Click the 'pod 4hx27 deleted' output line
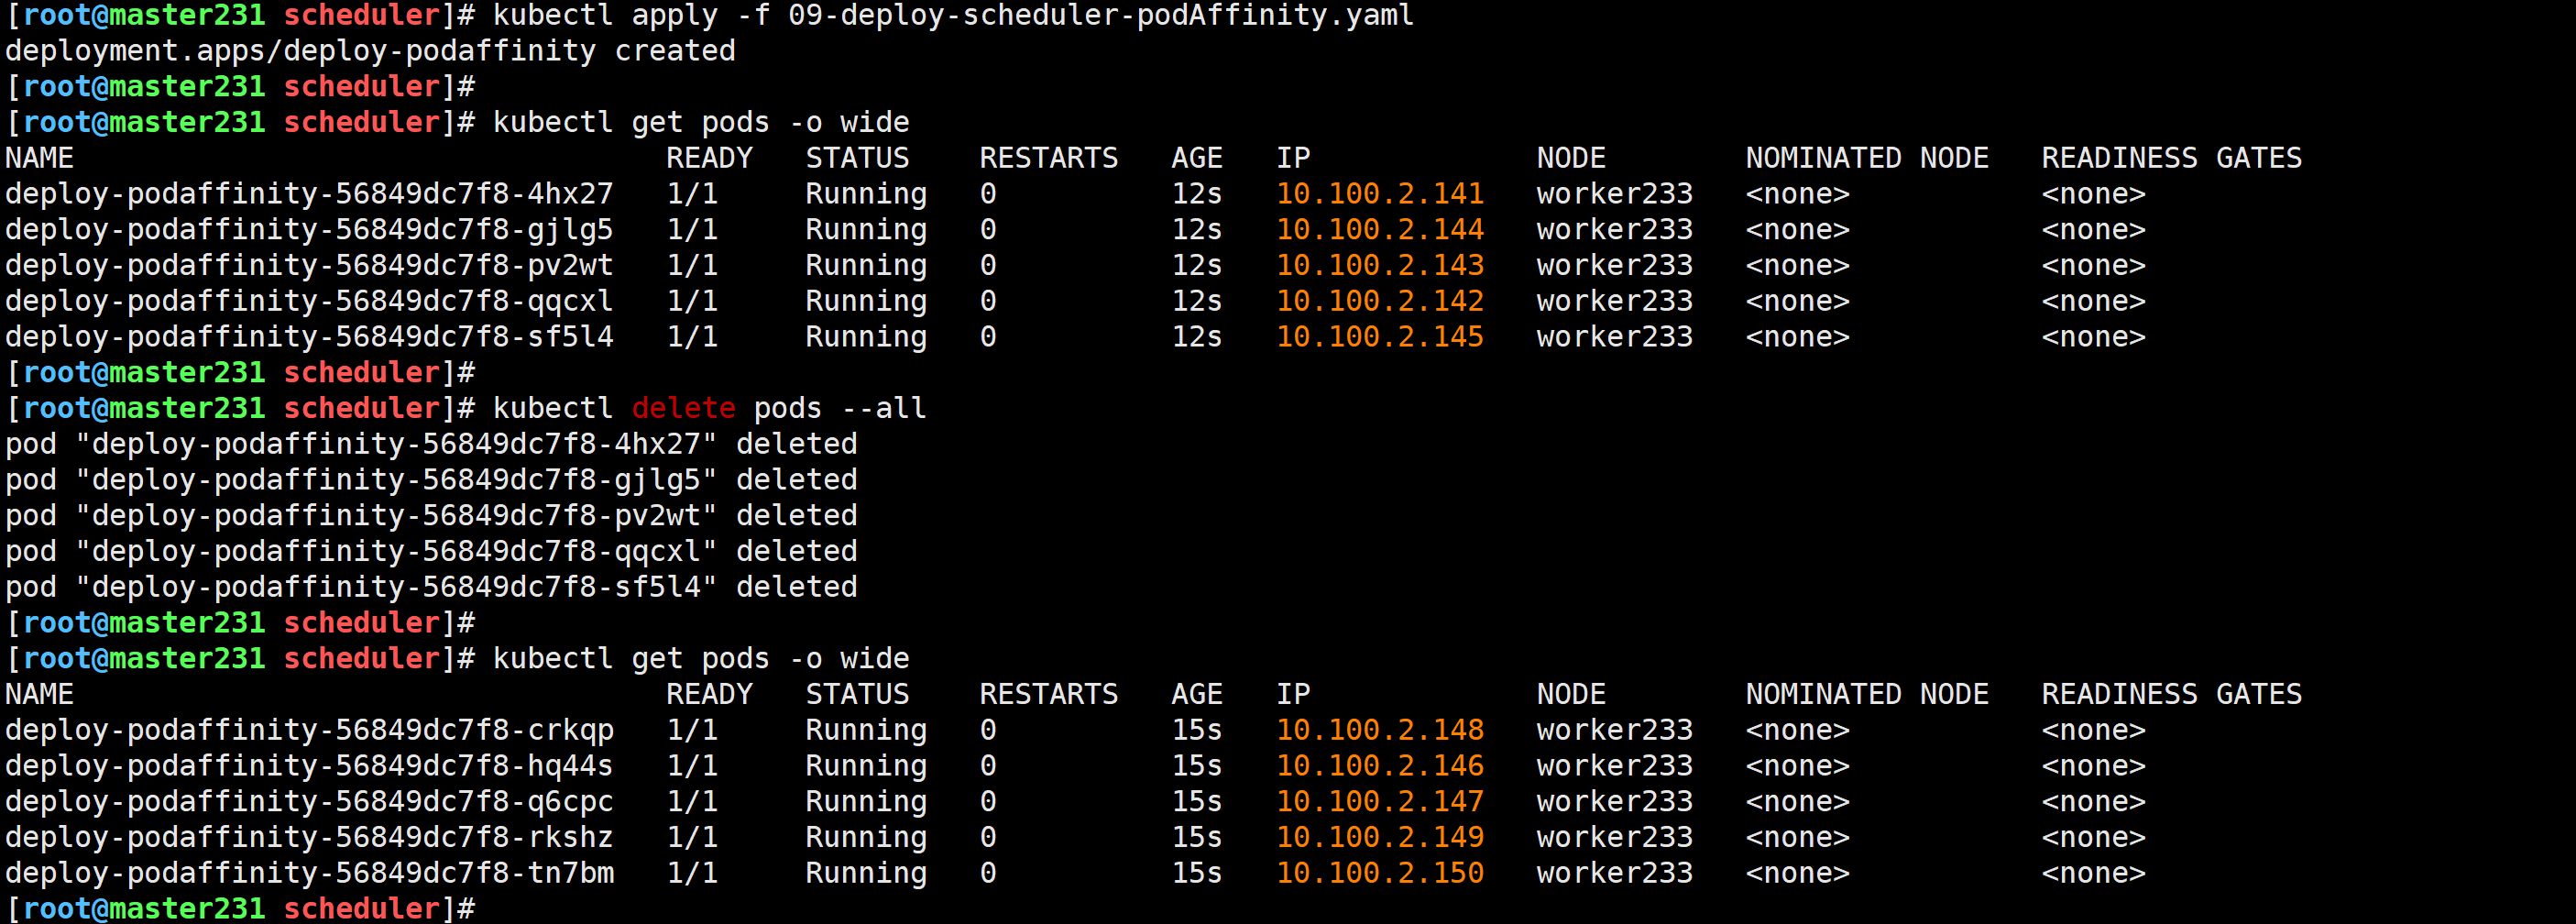Screen dimensions: 2576x924 pos(431,444)
